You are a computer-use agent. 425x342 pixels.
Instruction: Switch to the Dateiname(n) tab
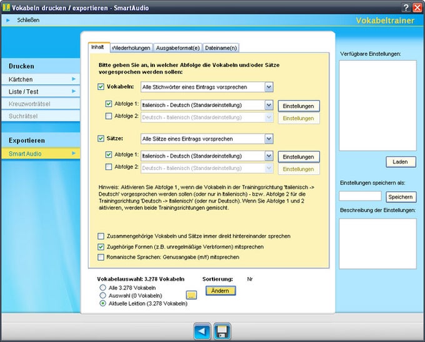221,48
